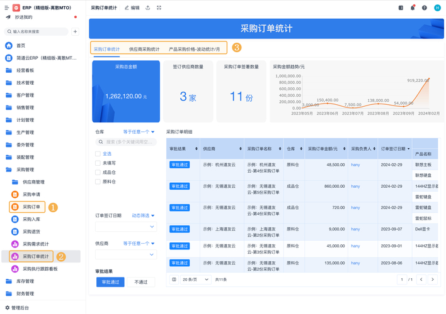Screen dimensions: 446x314
Task: Click inside the sidebar name search field
Action: (x=37, y=31)
